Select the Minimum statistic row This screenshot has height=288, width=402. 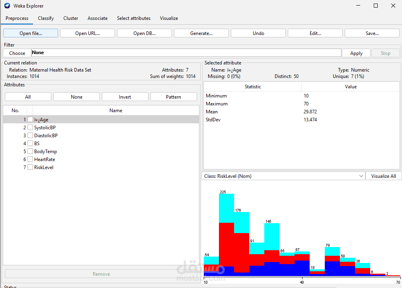[x=302, y=95]
